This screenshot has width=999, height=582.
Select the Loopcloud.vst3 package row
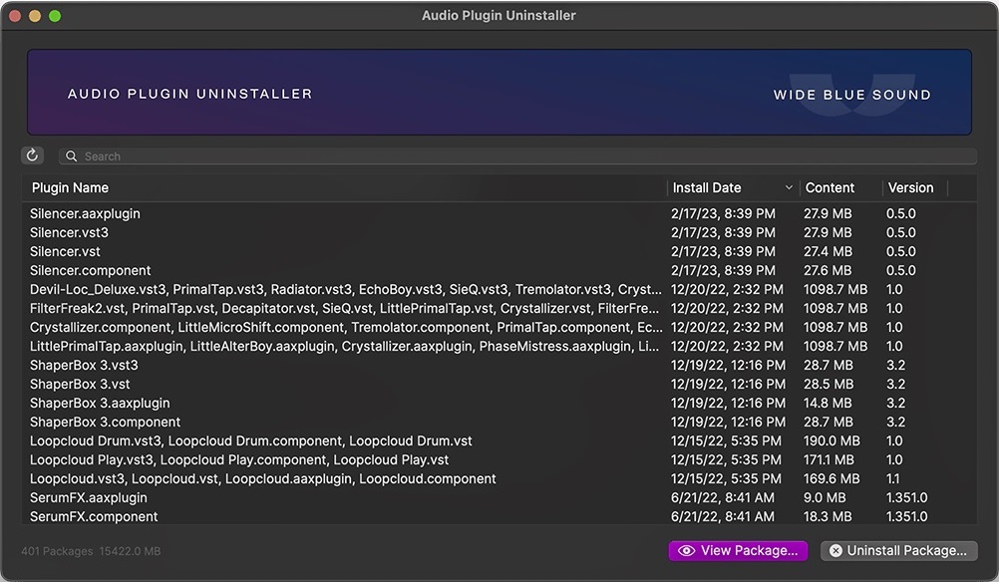(x=499, y=478)
